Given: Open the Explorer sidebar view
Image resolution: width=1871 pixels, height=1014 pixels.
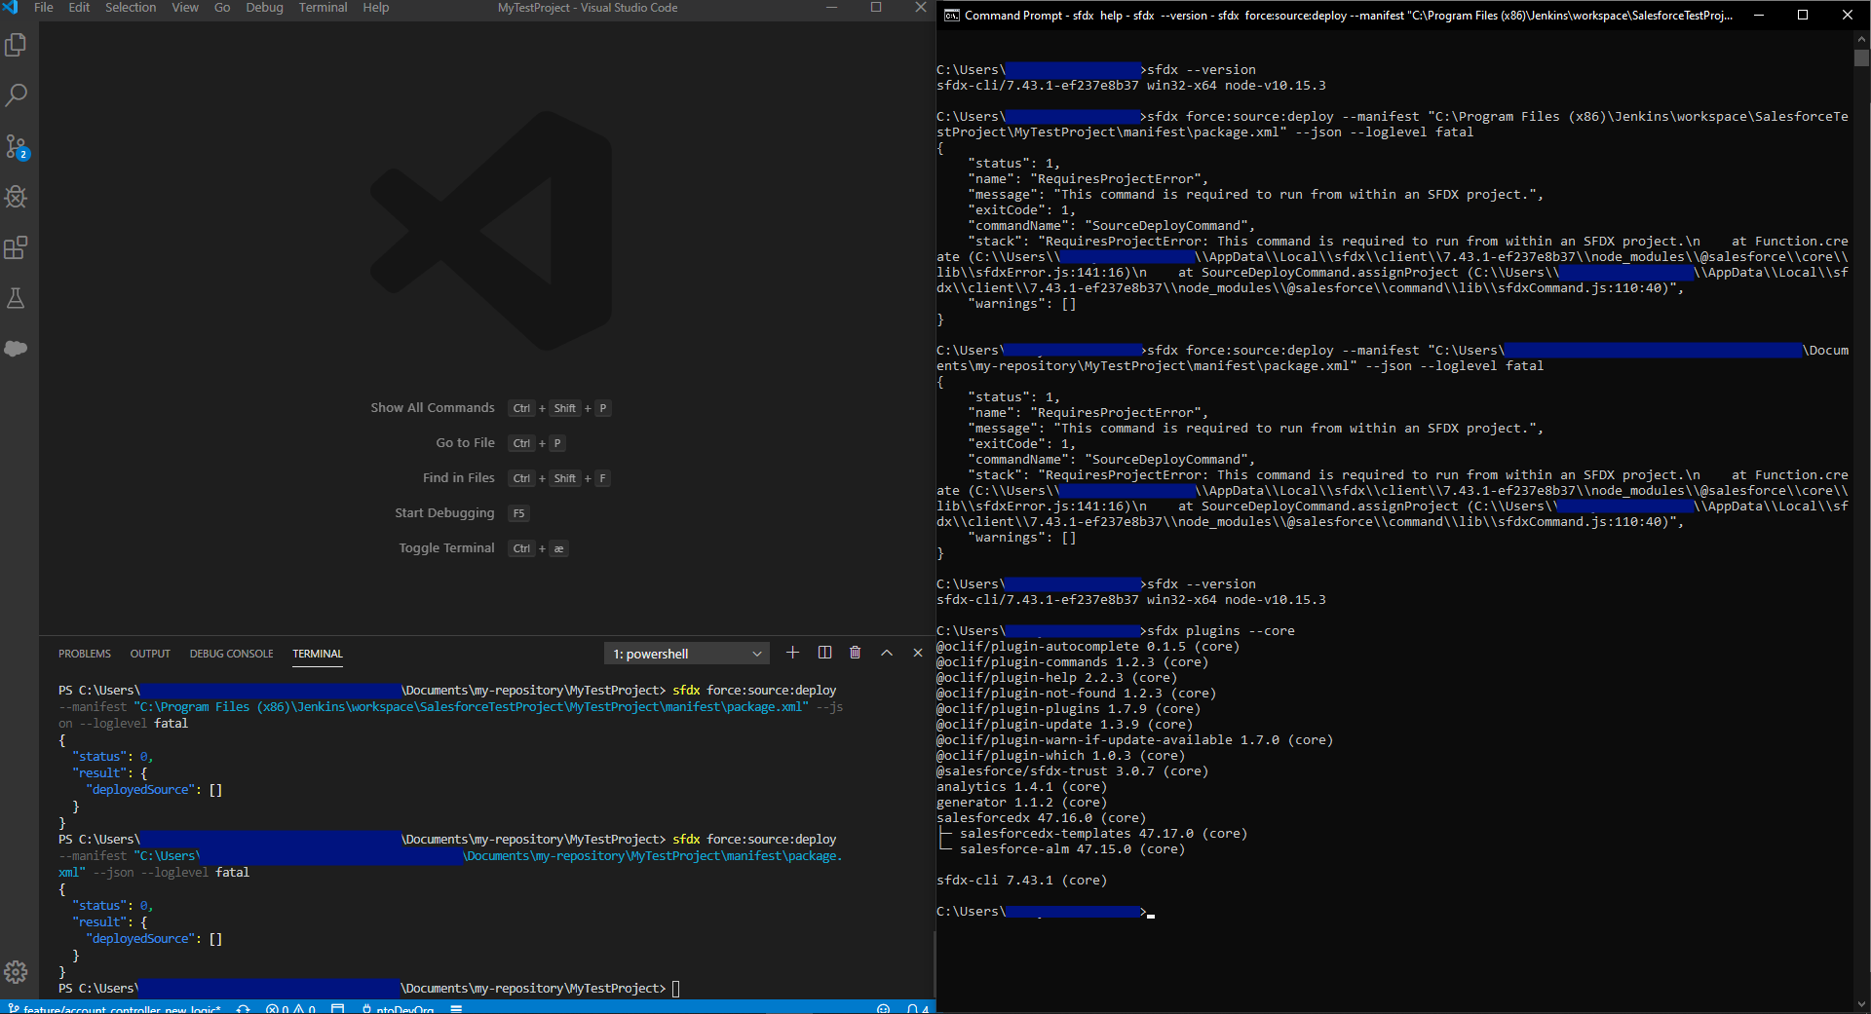Looking at the screenshot, I should coord(17,45).
